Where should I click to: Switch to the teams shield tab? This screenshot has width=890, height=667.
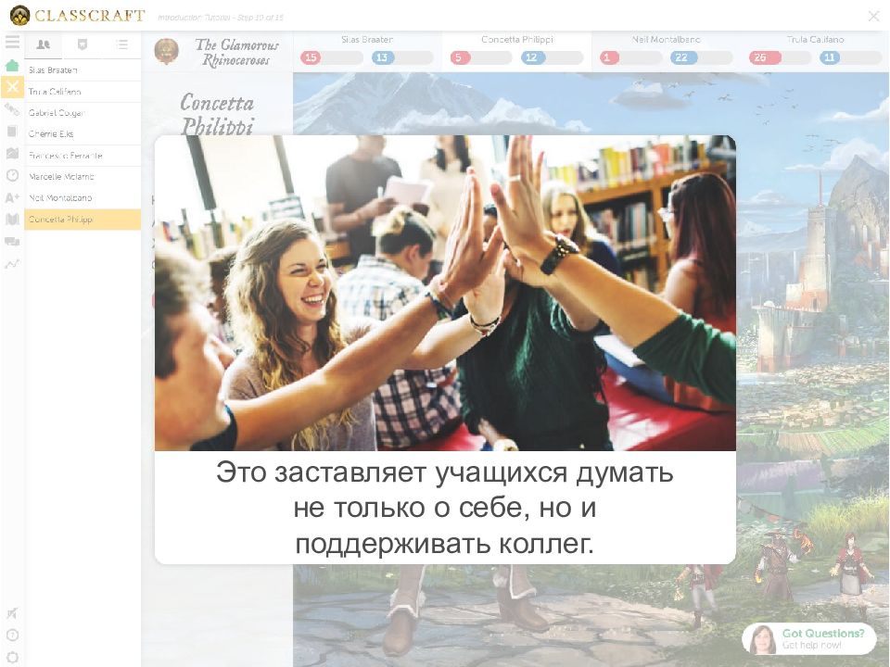click(x=83, y=44)
